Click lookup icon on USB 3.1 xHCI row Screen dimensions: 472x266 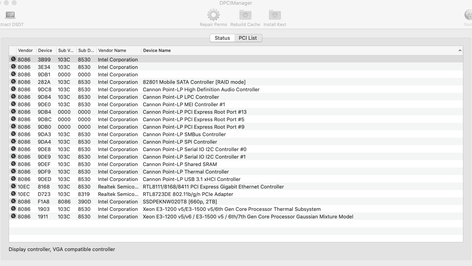click(13, 179)
